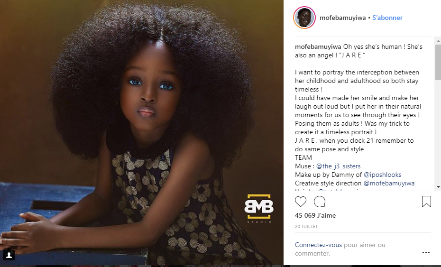Save the post with the bookmark icon

click(x=426, y=202)
